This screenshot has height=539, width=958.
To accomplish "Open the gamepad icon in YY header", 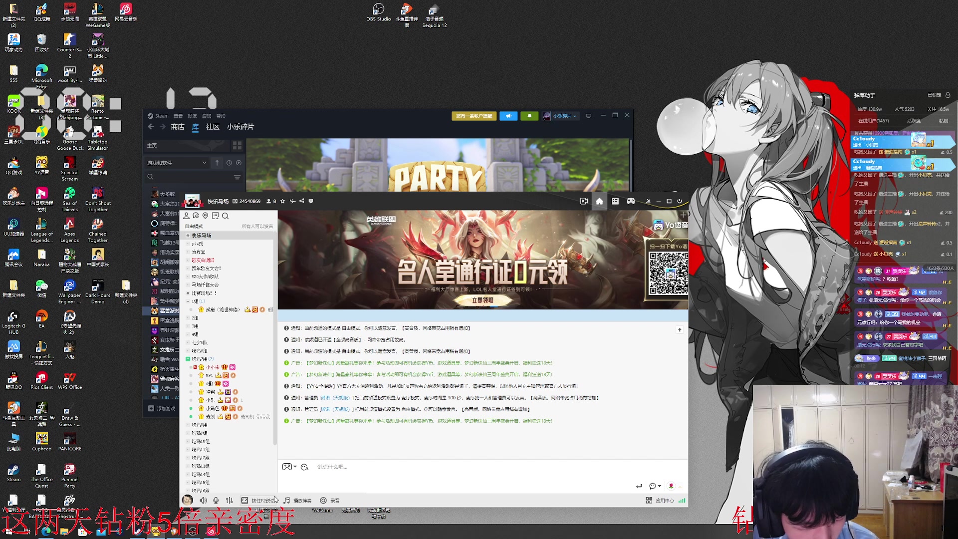I will [631, 201].
